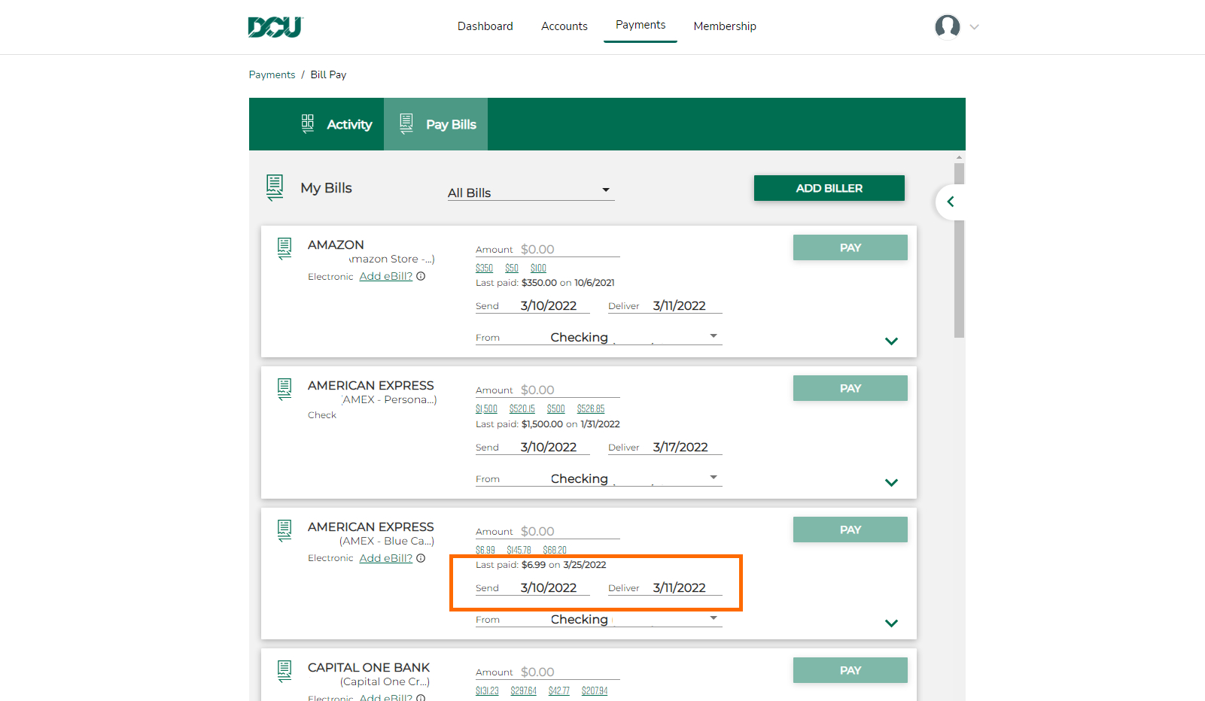
Task: Click the Amazon biller receipt icon
Action: pos(285,247)
